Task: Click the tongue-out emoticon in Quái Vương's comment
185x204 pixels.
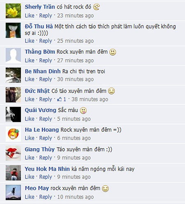Action: pos(83,110)
